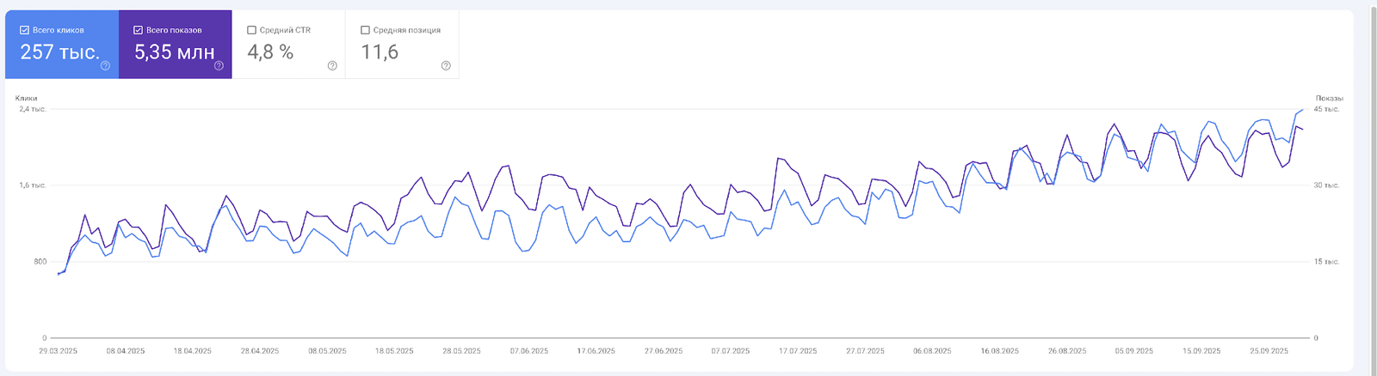Click the '800' left axis value
Image resolution: width=1377 pixels, height=376 pixels.
pos(40,262)
